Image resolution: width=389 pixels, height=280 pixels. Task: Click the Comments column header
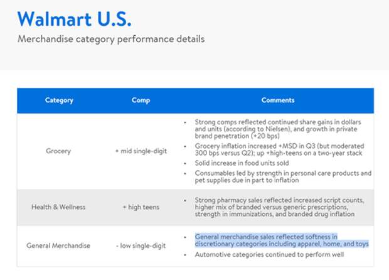[x=278, y=100]
